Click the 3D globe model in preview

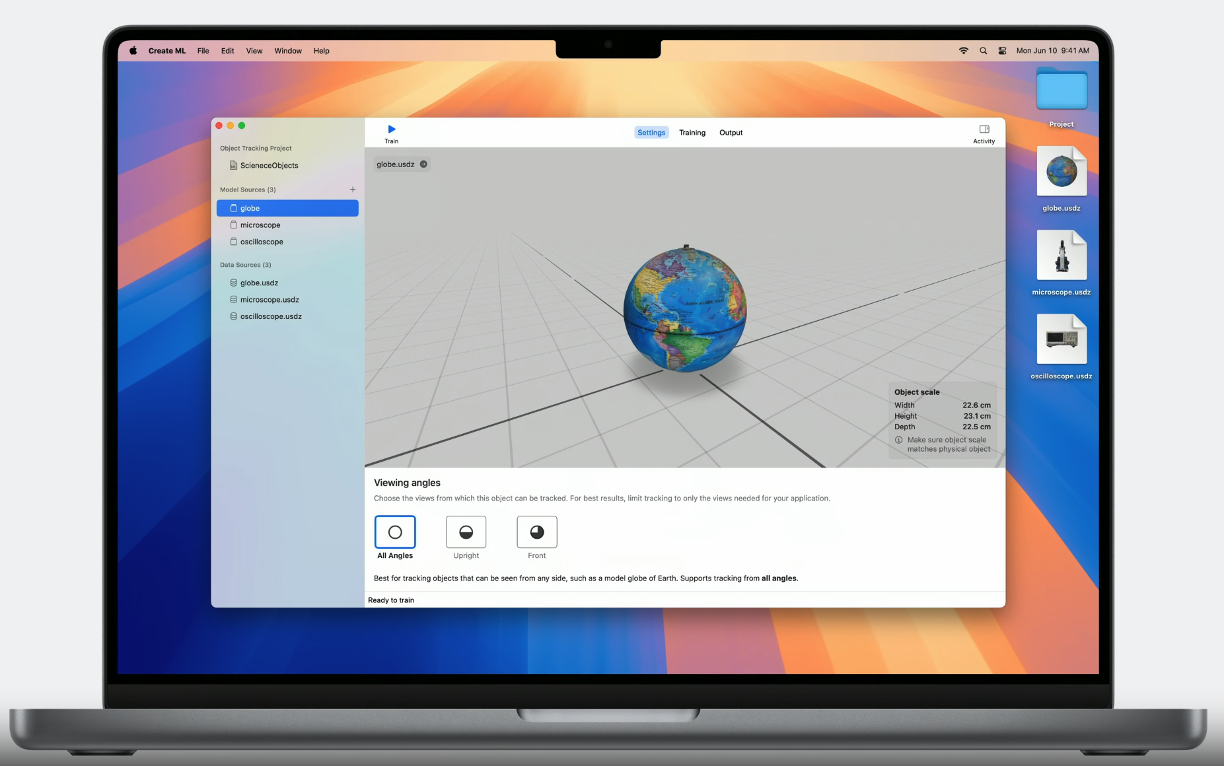pos(685,309)
